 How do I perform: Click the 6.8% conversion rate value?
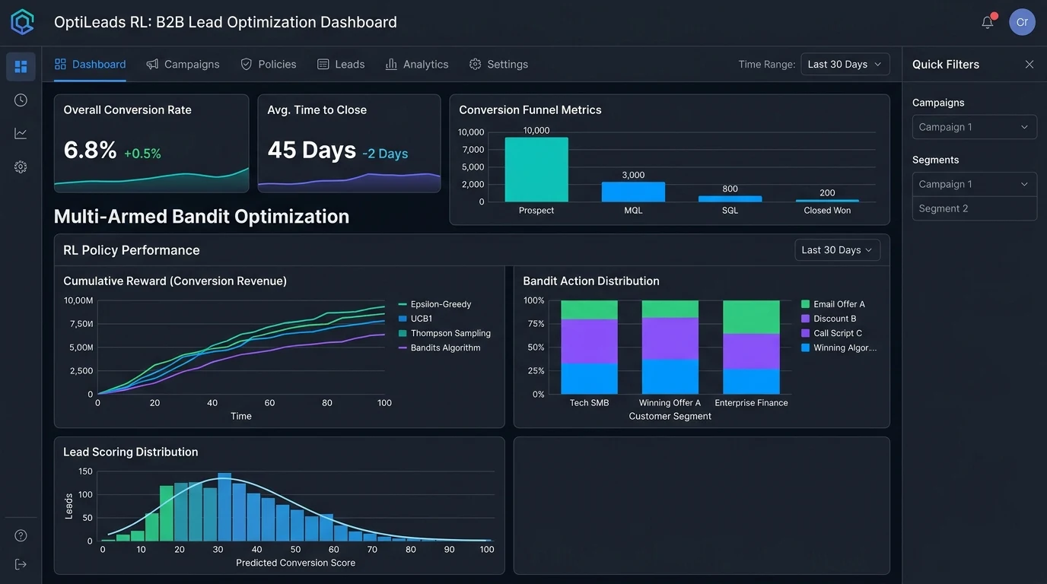(90, 150)
